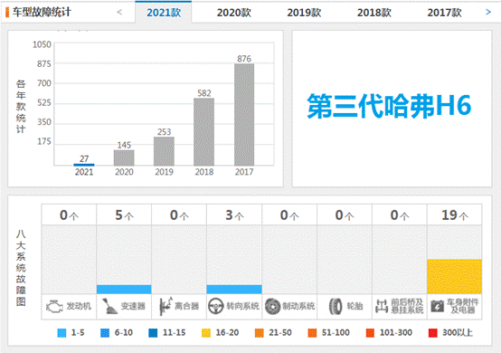Image resolution: width=501 pixels, height=353 pixels.
Task: Click the 2021 bar showing 27
Action: tap(84, 165)
